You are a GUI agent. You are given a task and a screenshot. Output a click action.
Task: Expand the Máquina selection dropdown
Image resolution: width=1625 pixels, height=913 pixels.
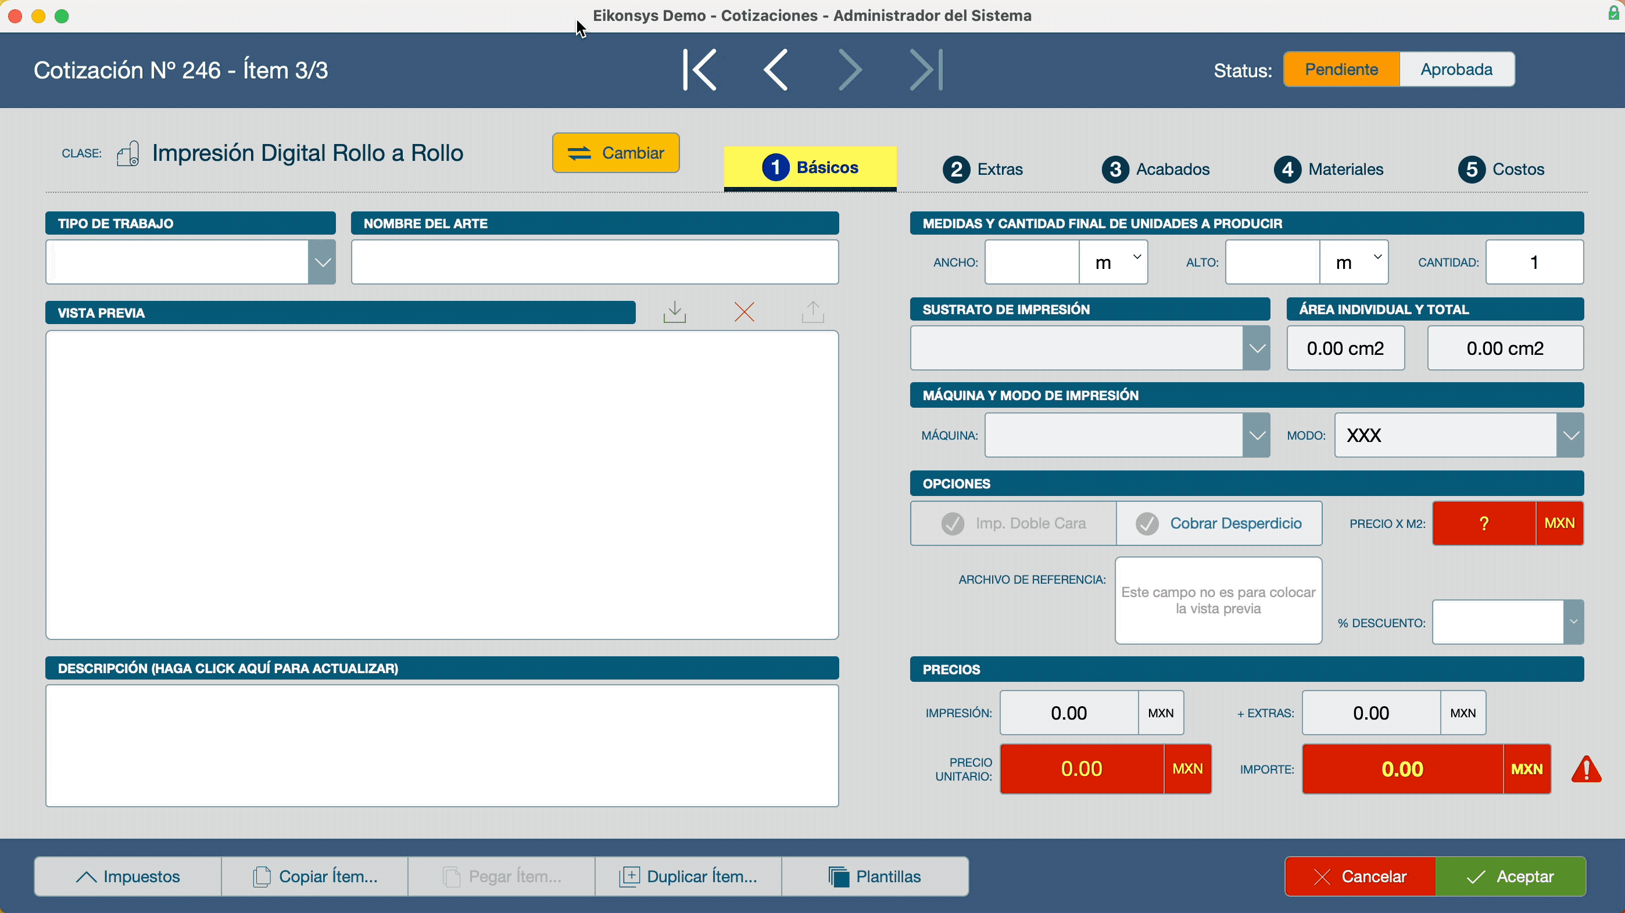1257,434
